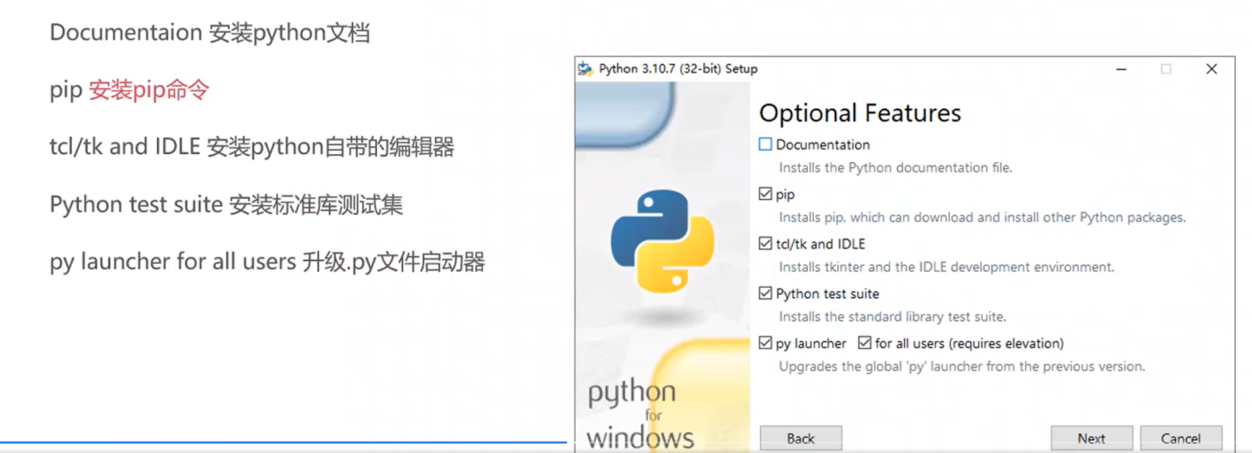
Task: Click the Python setup title bar icon
Action: [x=585, y=68]
